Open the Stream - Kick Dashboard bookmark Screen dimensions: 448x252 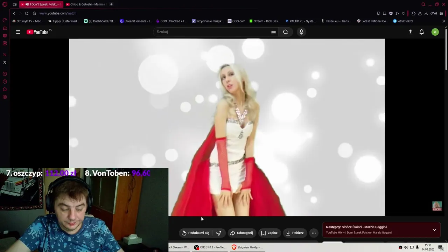265,21
